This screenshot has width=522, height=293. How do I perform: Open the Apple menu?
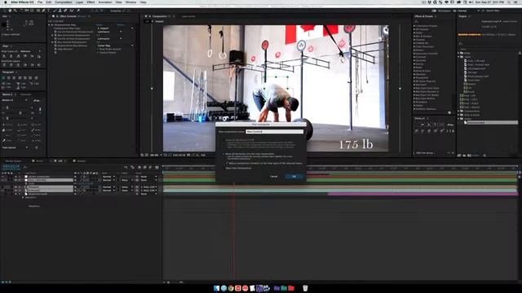coord(5,2)
